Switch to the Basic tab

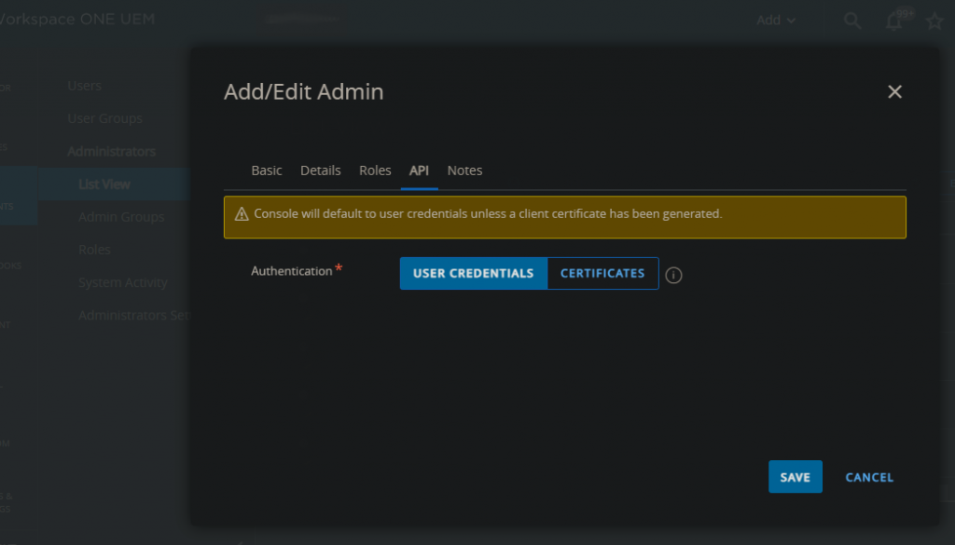[267, 170]
